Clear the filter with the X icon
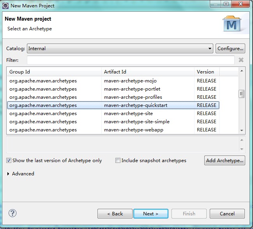Screen dimensions: 253x229 241,60
